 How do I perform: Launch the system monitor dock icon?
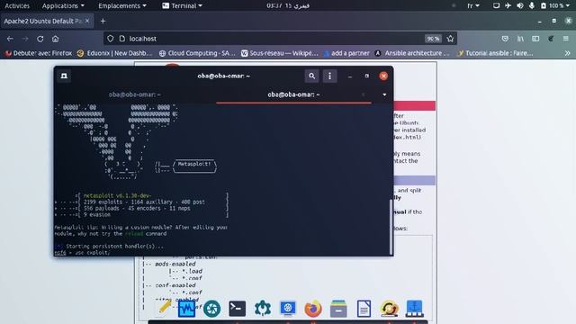point(186,309)
